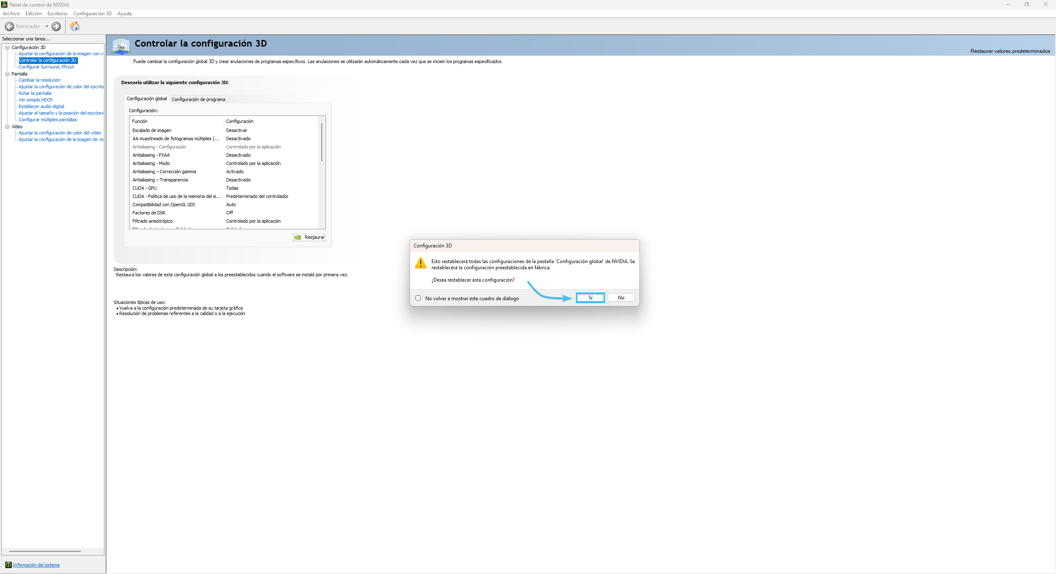Open Configurar Surround, PhysX task
Image resolution: width=1056 pixels, height=574 pixels.
(46, 67)
